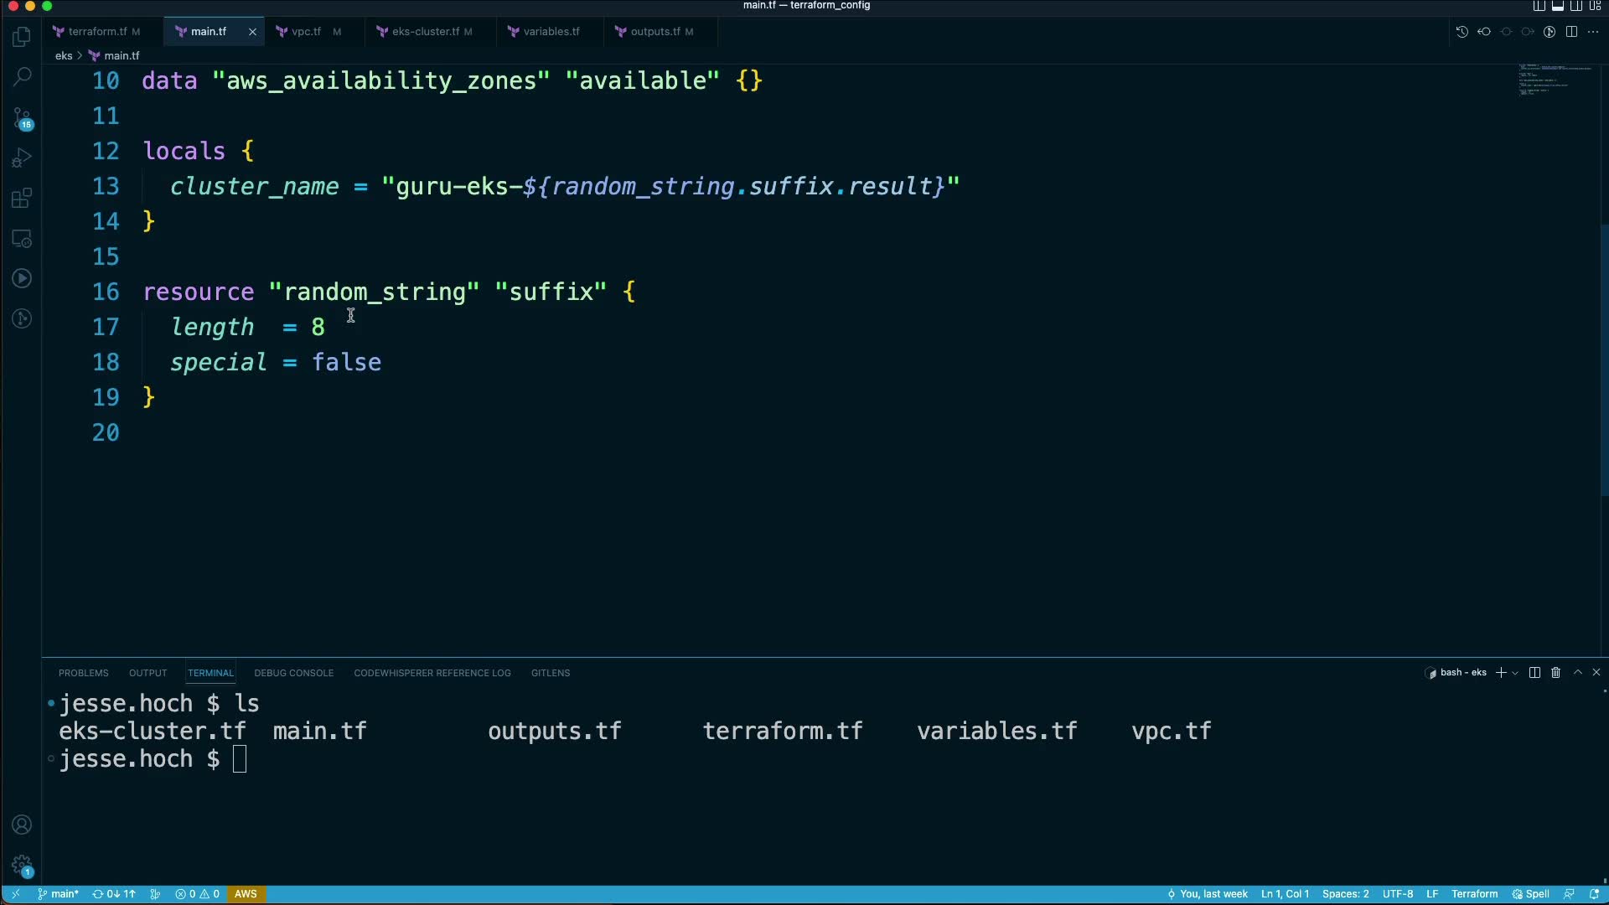The height and width of the screenshot is (905, 1609).
Task: Switch to the PROBLEMS panel tab
Action: pyautogui.click(x=83, y=673)
